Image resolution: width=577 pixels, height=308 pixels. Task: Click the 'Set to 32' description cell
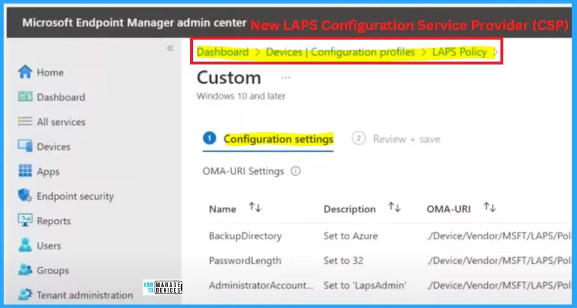[343, 261]
